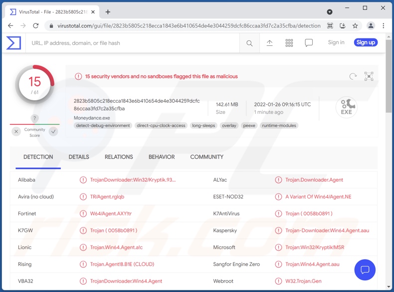The image size is (394, 292).
Task: Click the TrojanDownloader:Win32/Kryptik.93... result
Action: [133, 180]
